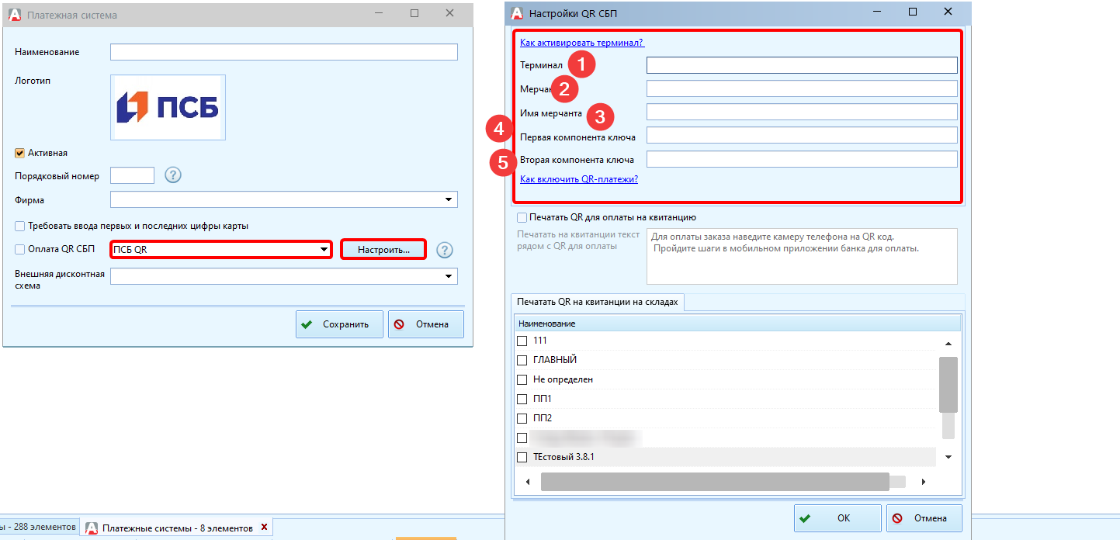This screenshot has width=1120, height=540.
Task: Click warehouse list vertical scrollbar thumb
Action: coord(948,385)
